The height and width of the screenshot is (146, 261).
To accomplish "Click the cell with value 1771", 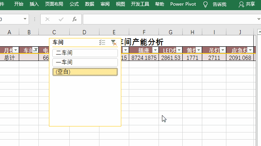I will click(192, 58).
